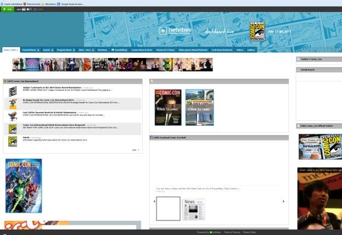Open the Curated News tab

[31, 50]
